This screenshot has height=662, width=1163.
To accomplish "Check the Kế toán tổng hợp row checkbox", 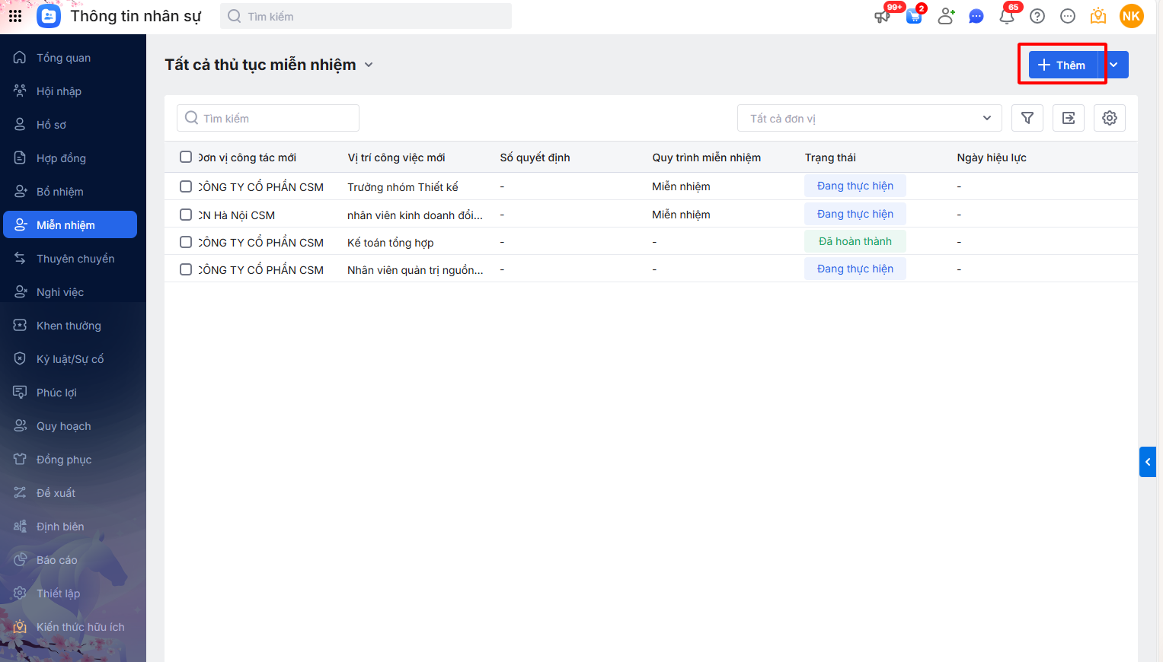I will [186, 242].
